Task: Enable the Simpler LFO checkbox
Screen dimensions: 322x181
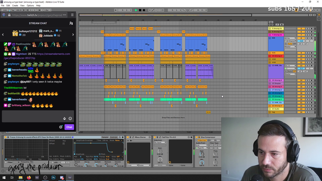Action: (53, 162)
